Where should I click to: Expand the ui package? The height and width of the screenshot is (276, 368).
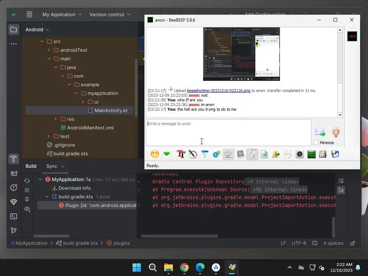click(x=83, y=102)
